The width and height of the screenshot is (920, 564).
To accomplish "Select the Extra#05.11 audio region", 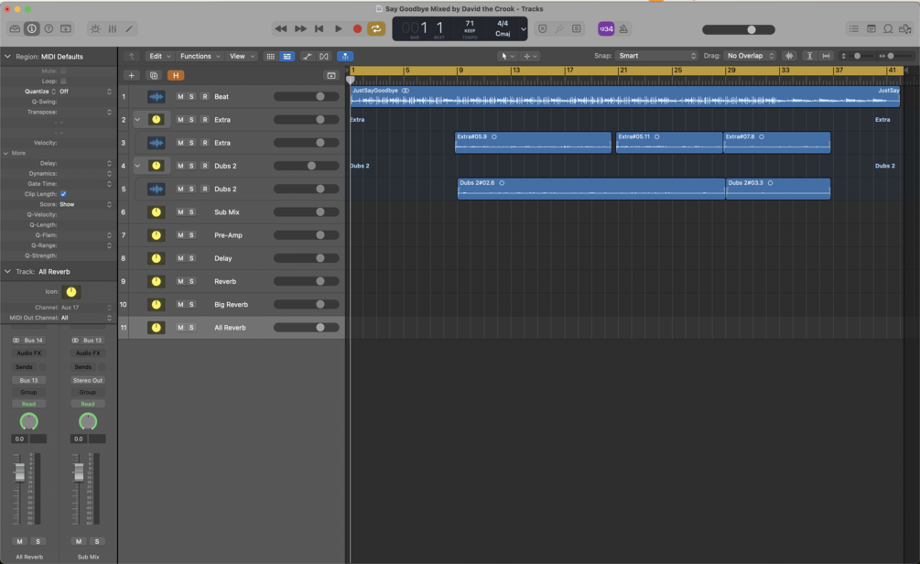I will tap(669, 143).
